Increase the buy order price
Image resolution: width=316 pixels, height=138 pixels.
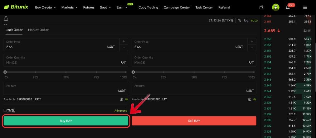tap(124, 41)
